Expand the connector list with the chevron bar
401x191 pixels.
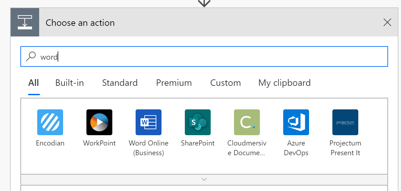click(x=204, y=179)
